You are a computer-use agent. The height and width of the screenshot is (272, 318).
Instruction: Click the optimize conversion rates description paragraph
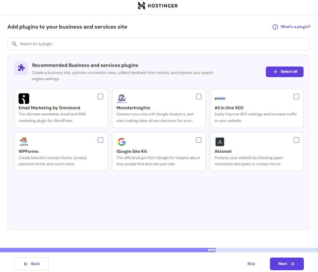point(123,76)
